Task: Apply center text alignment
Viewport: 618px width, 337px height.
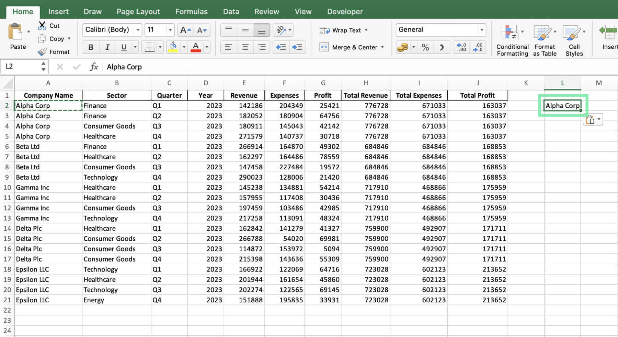Action: (x=245, y=47)
